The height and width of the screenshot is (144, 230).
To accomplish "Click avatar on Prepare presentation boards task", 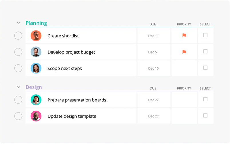I will [36, 100].
